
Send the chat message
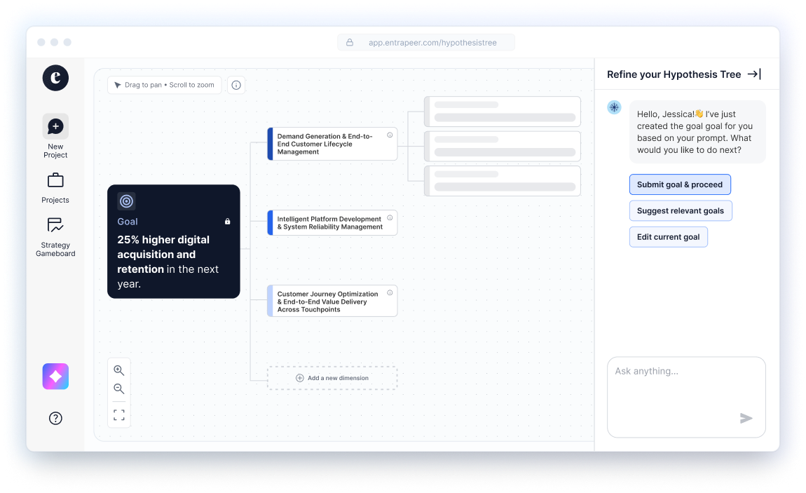[x=746, y=419]
